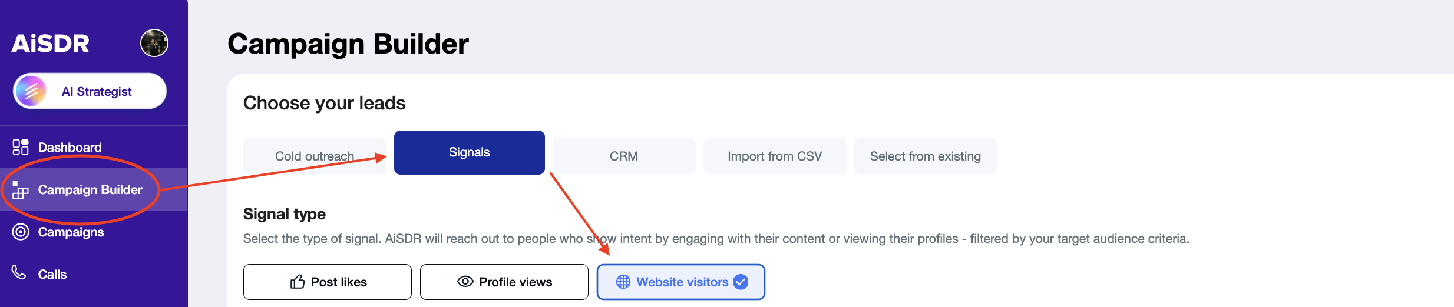Click the AiSDR logo
The width and height of the screenshot is (1454, 307).
pyautogui.click(x=51, y=44)
